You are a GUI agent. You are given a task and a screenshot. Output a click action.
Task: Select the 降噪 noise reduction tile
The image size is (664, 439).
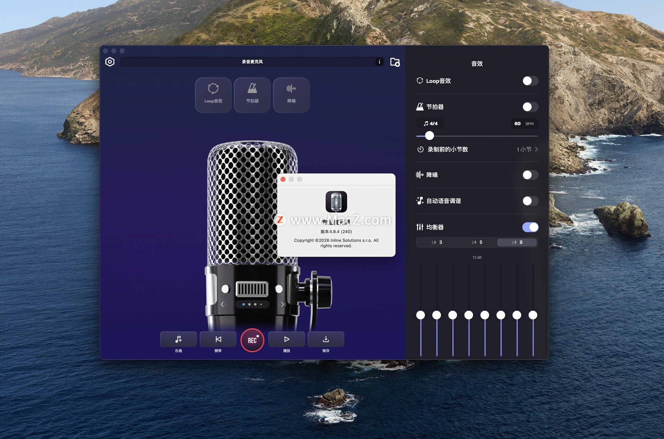pyautogui.click(x=291, y=95)
